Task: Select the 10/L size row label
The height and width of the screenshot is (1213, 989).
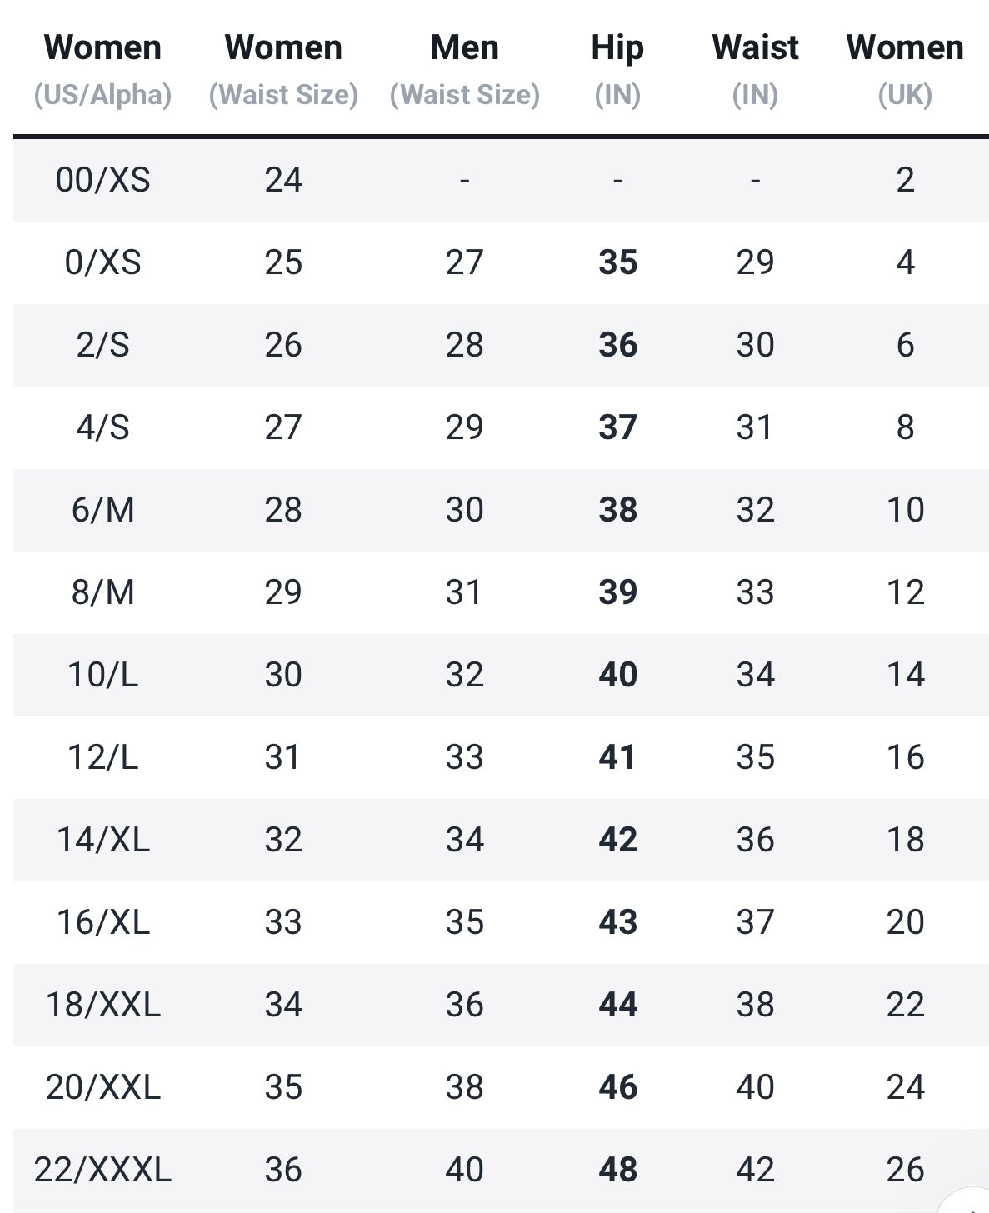Action: coord(102,675)
